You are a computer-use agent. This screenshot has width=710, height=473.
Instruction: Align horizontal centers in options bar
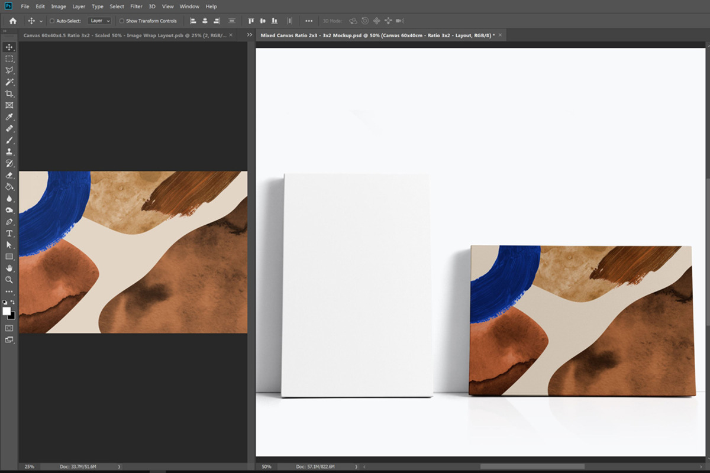(205, 21)
